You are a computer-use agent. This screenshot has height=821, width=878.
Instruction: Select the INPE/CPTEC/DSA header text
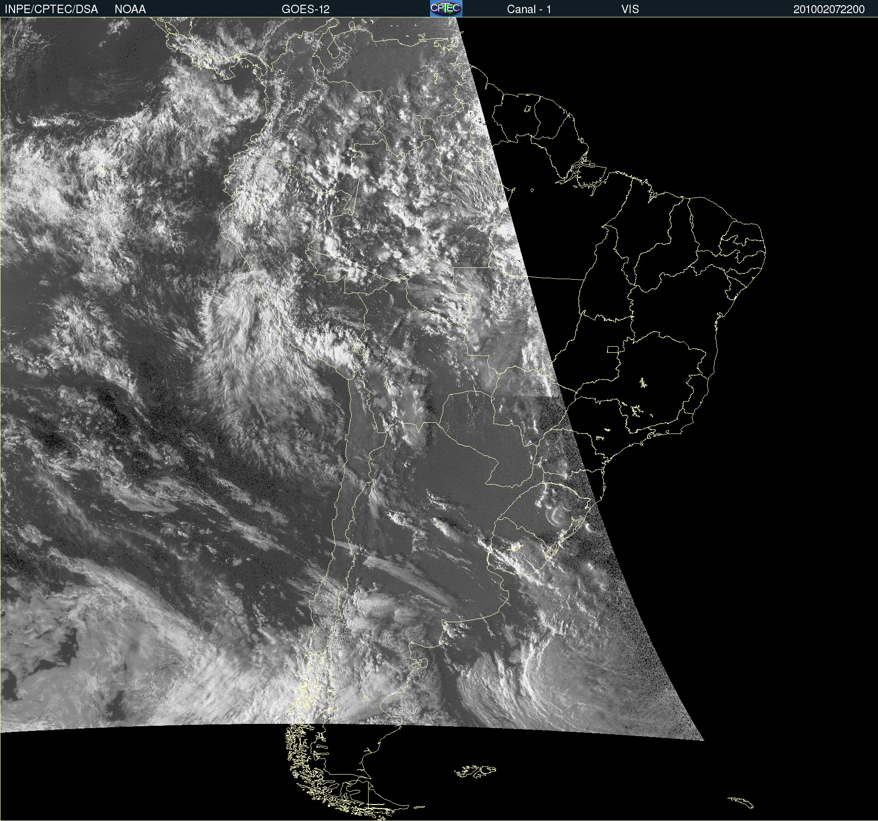(x=51, y=9)
